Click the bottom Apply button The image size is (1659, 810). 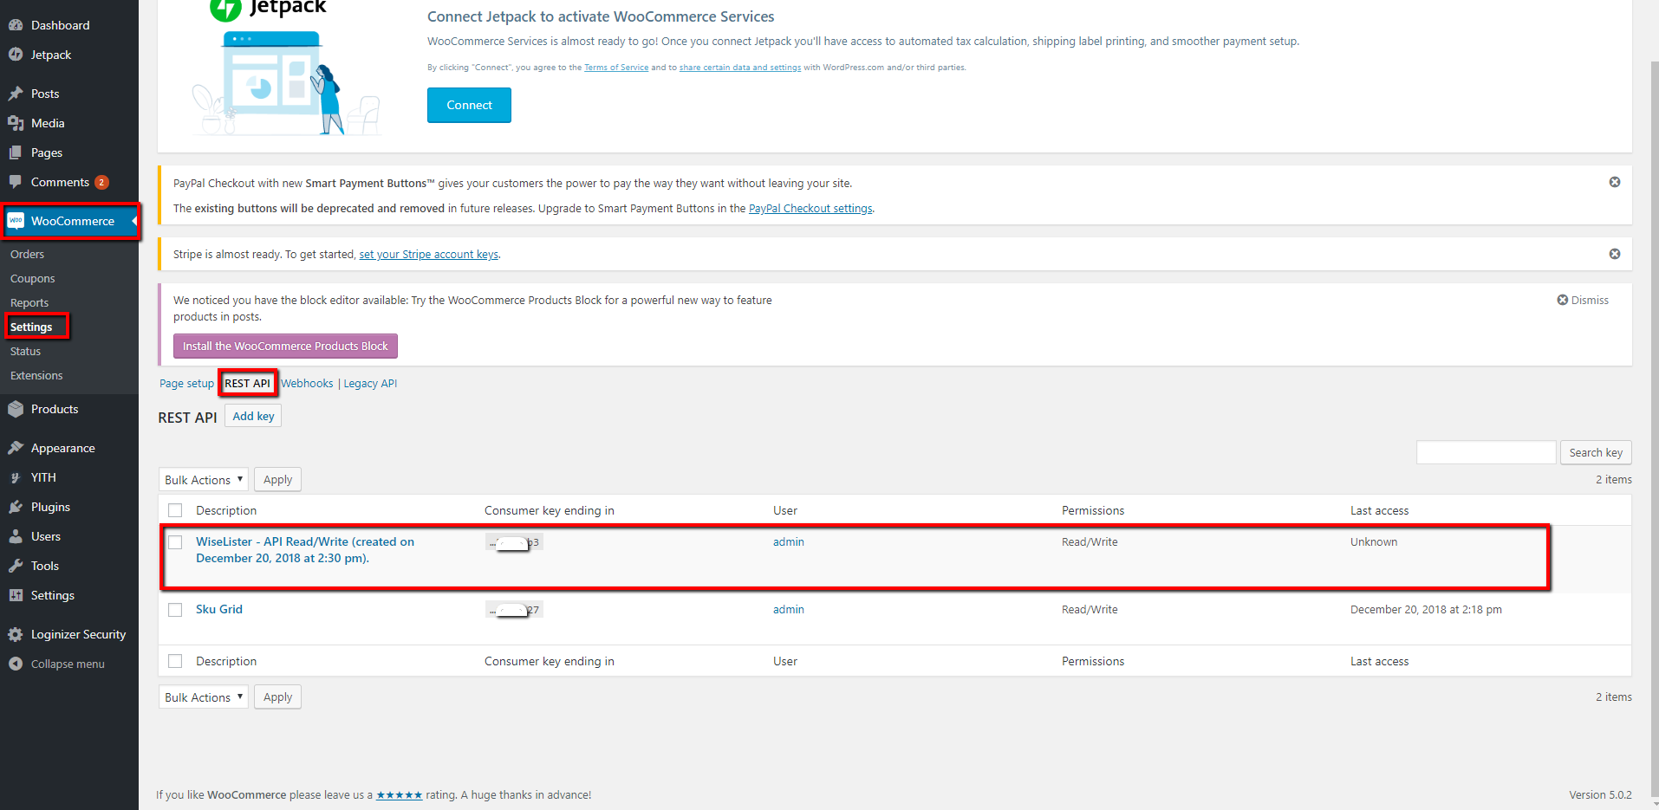pos(277,697)
